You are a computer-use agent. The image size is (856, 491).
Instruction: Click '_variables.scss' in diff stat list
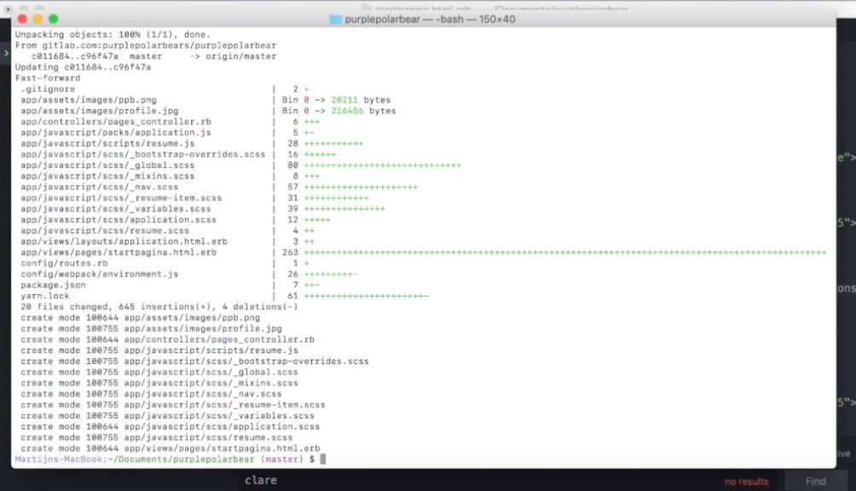coord(170,209)
